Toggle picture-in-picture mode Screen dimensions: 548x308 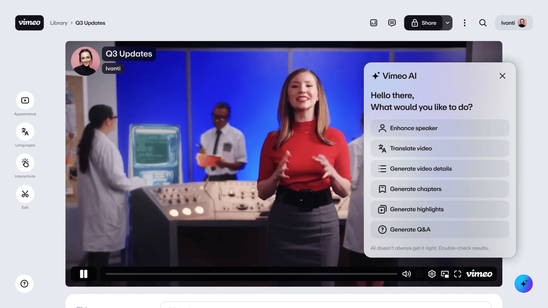pos(445,274)
